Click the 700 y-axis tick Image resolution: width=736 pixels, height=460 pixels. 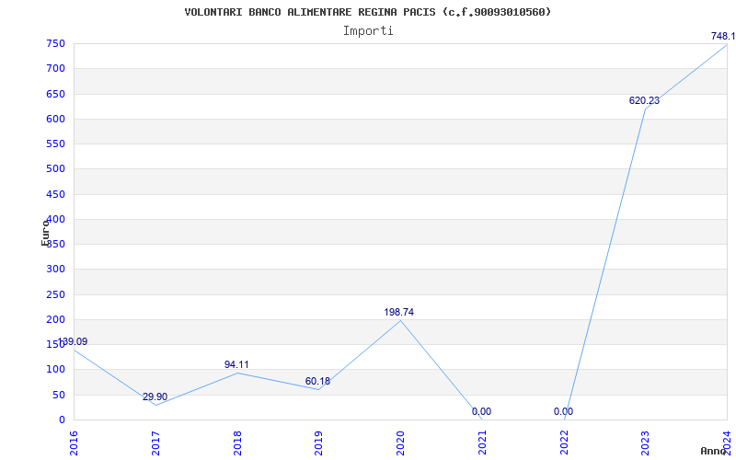[x=55, y=69]
